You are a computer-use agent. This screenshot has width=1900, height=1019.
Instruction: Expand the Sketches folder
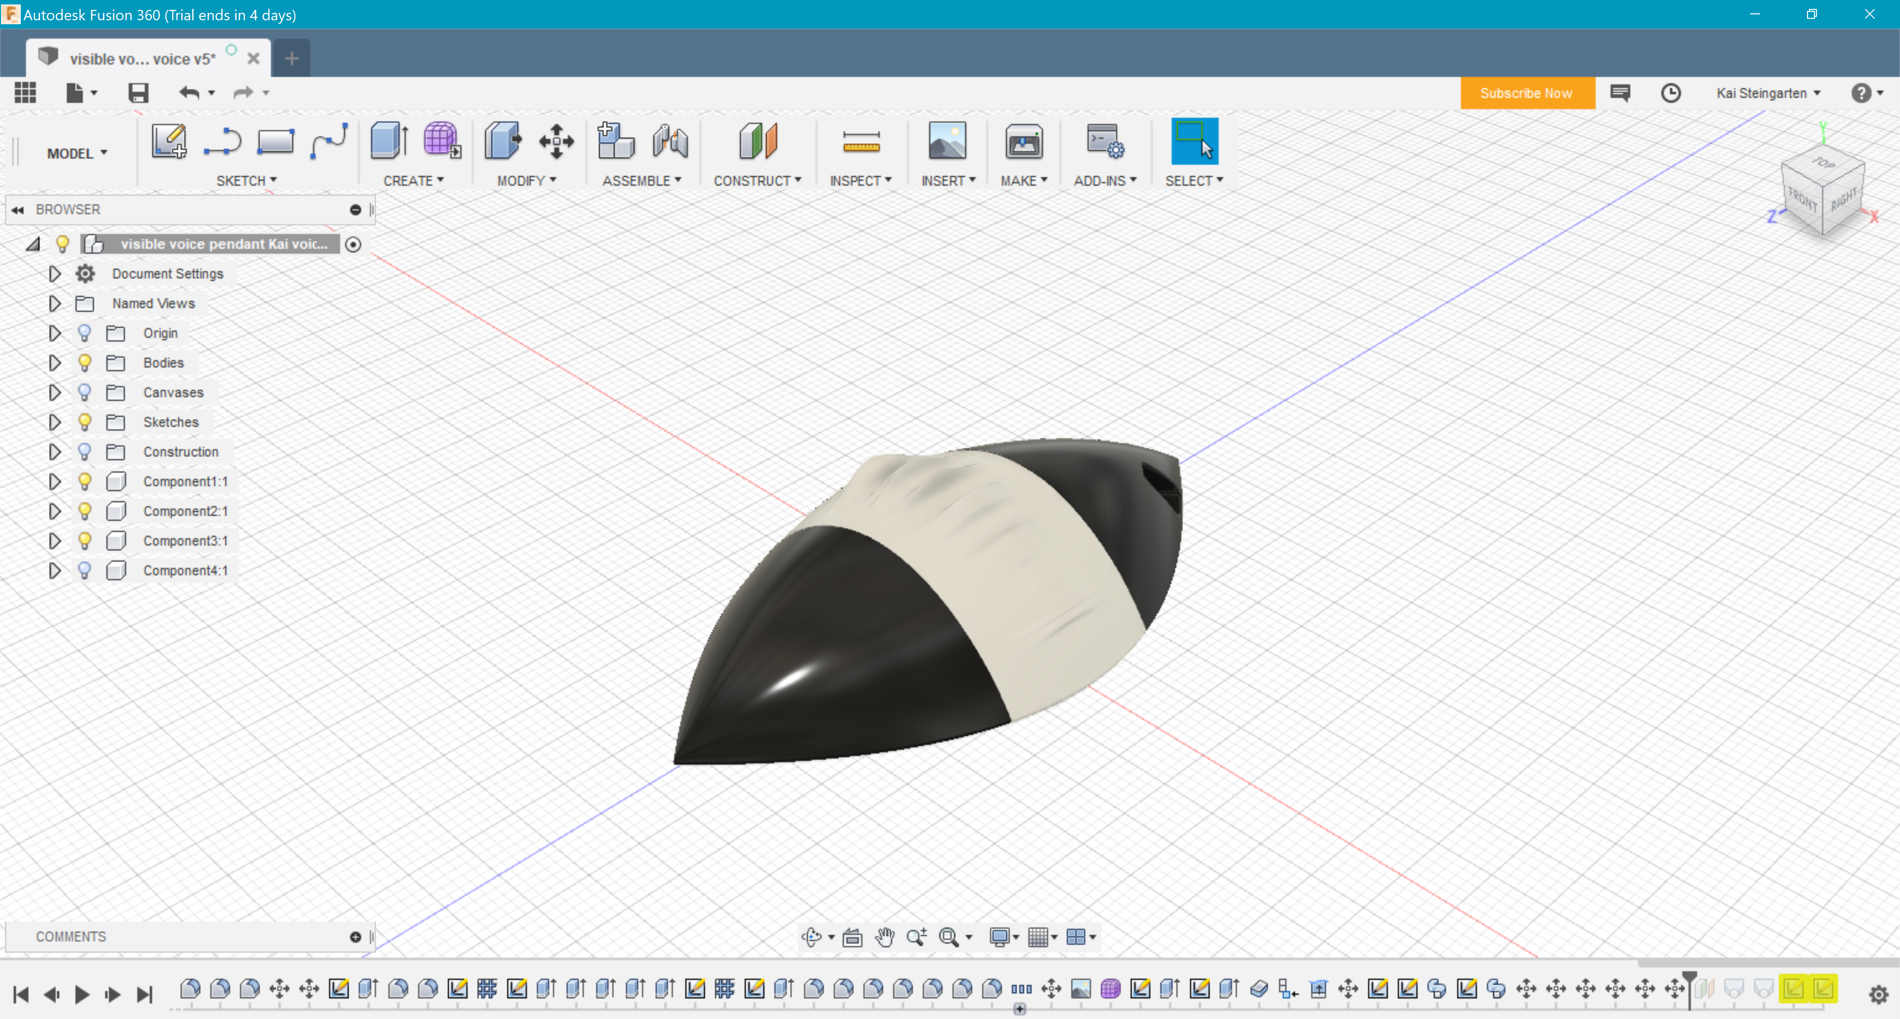(x=54, y=422)
